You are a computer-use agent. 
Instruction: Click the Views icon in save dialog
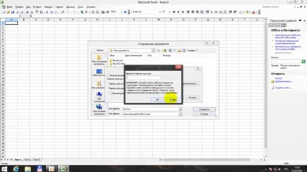[184, 51]
